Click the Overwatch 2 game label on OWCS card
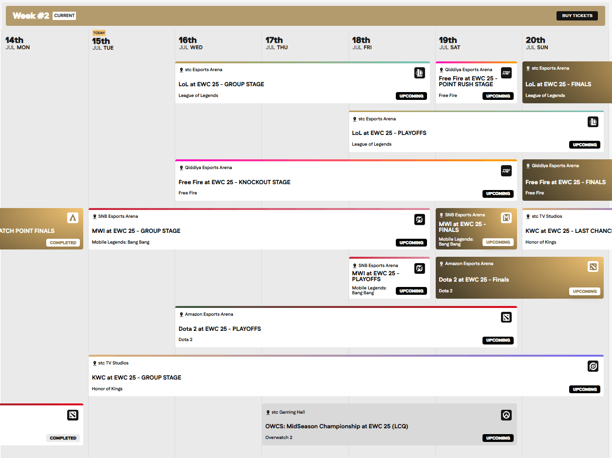Image resolution: width=612 pixels, height=458 pixels. 279,438
